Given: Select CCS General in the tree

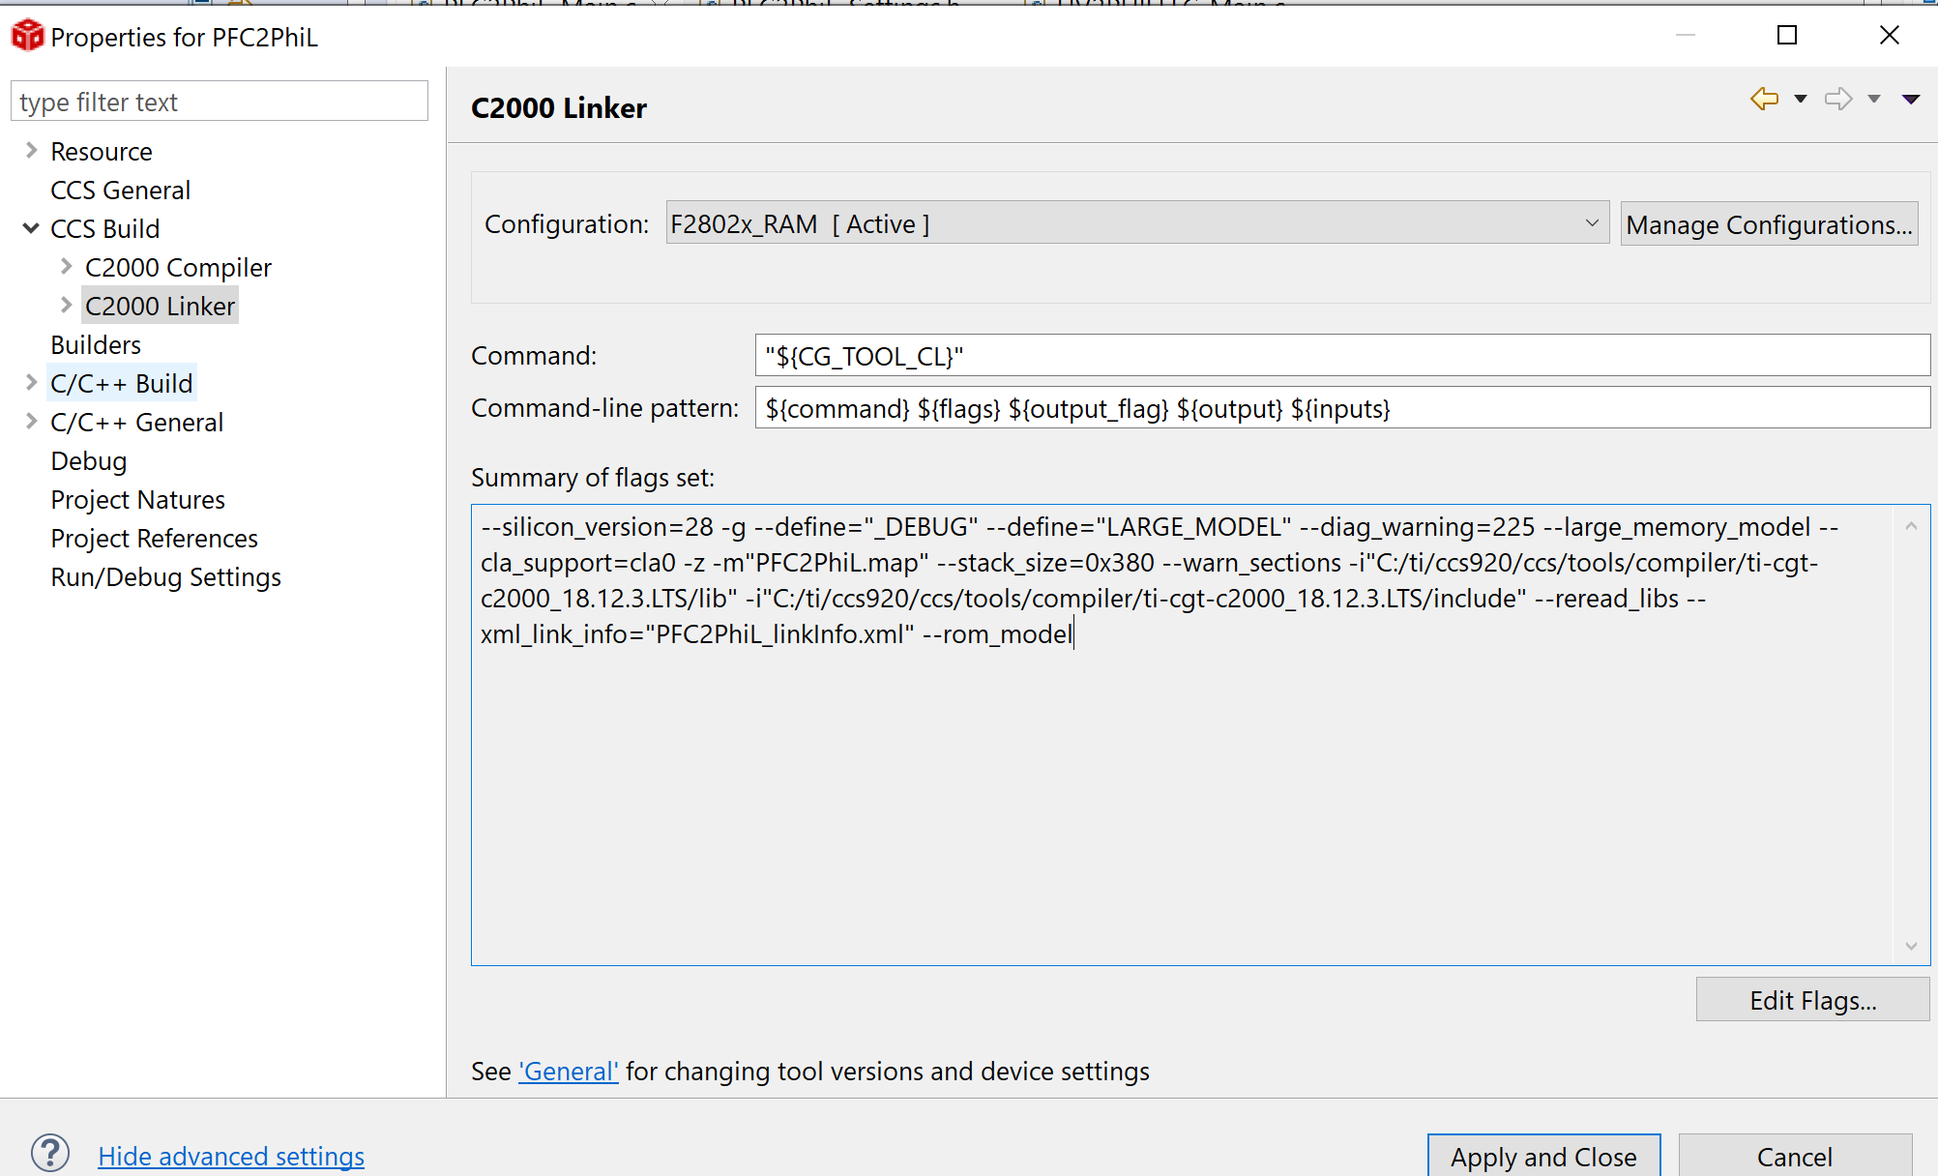Looking at the screenshot, I should coord(120,191).
